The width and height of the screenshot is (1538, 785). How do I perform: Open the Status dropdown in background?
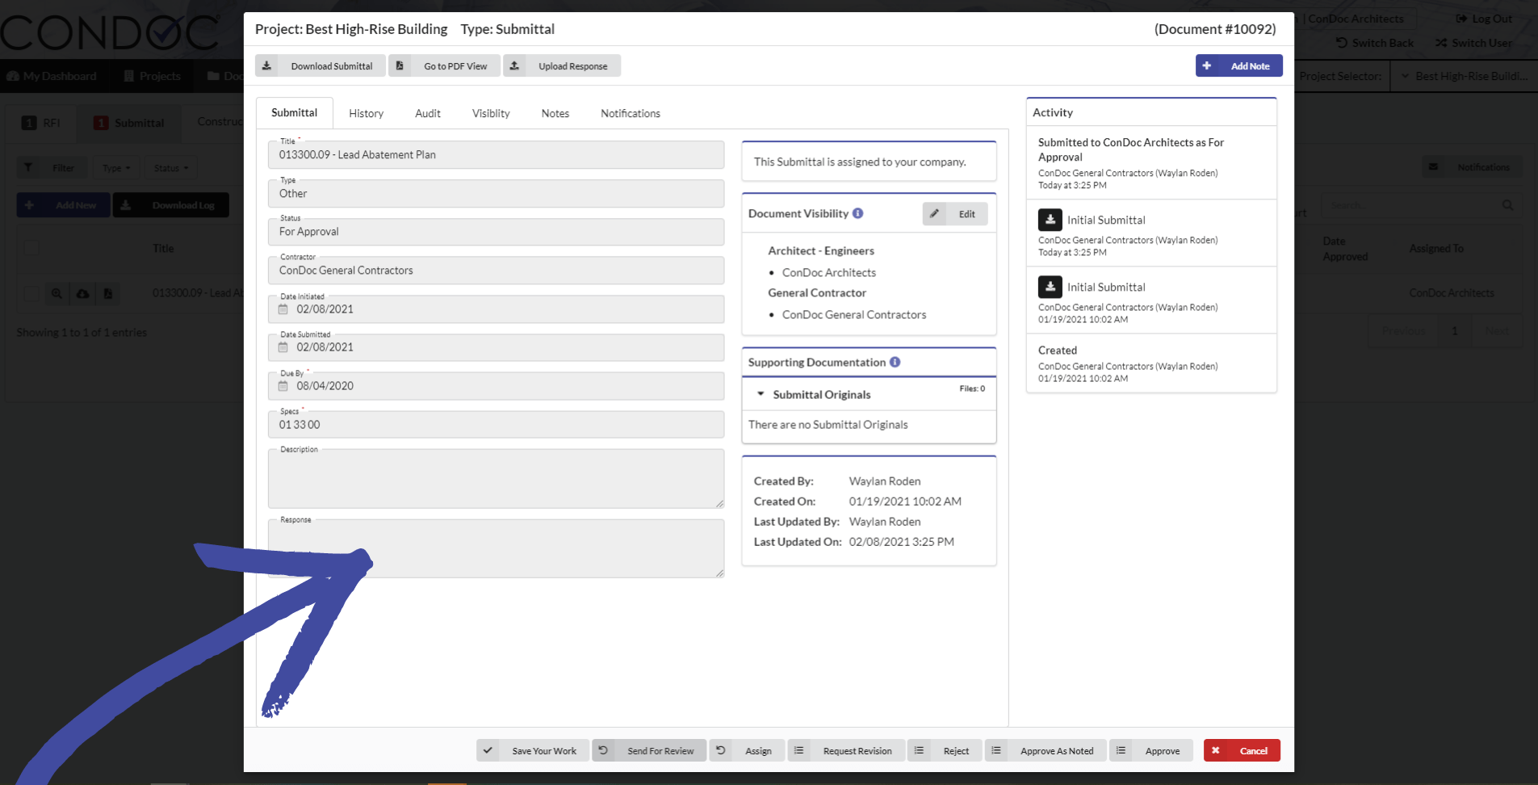coord(170,168)
